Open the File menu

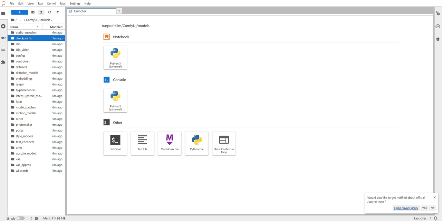[12, 3]
